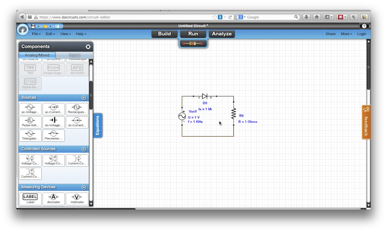This screenshot has height=232, width=387.
Task: Click the bookmark star icon
Action: point(214,17)
